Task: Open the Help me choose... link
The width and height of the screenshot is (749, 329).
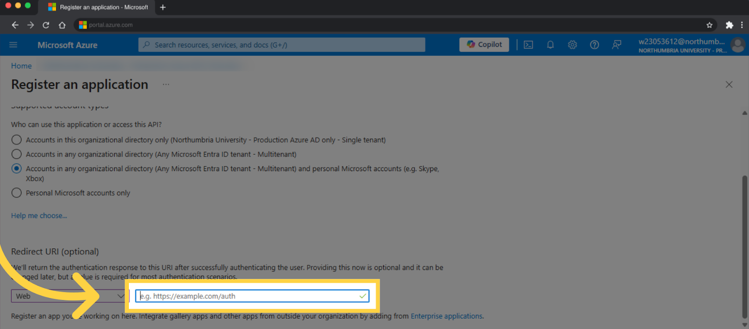Action: click(39, 216)
